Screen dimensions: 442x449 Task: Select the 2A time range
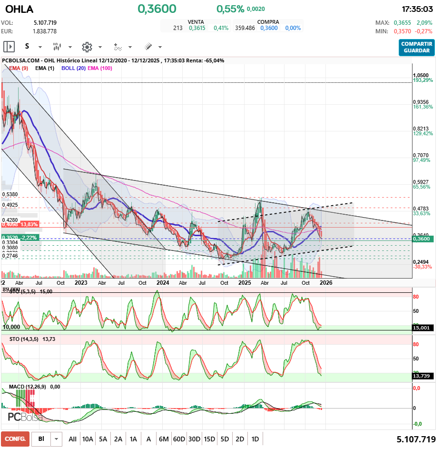click(118, 439)
